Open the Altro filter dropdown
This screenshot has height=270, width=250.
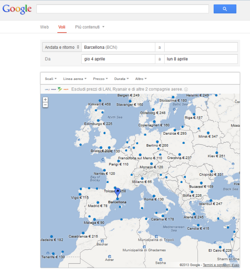click(141, 79)
